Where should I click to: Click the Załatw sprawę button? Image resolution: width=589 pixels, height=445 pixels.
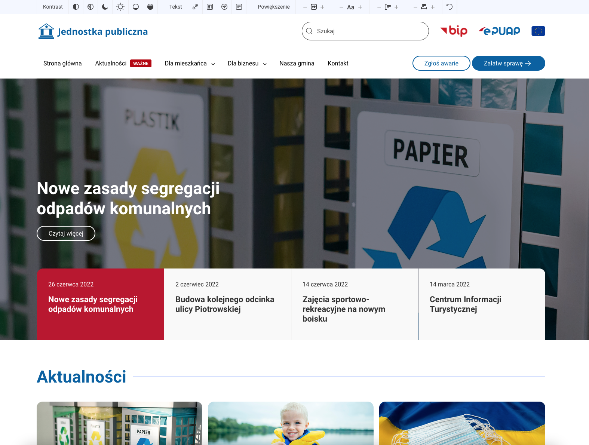click(x=509, y=63)
